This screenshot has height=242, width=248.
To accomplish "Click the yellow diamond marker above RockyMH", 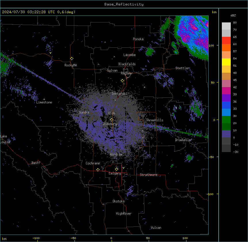I will pyautogui.click(x=72, y=59).
